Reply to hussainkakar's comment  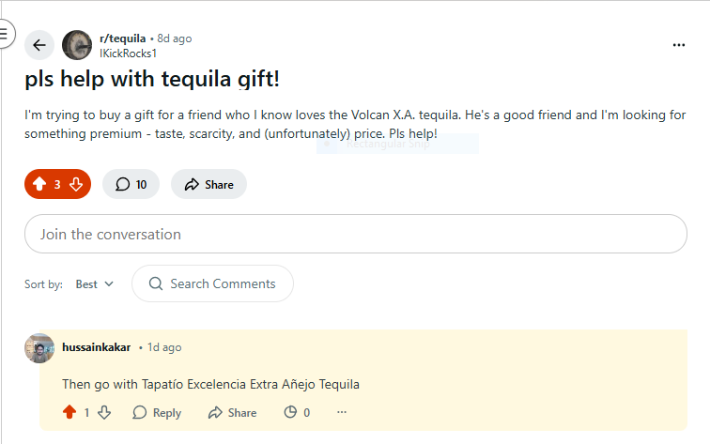click(157, 412)
